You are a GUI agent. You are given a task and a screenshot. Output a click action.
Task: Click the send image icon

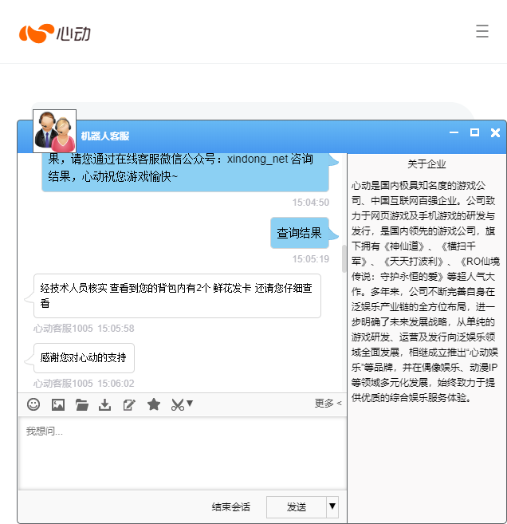coord(57,404)
